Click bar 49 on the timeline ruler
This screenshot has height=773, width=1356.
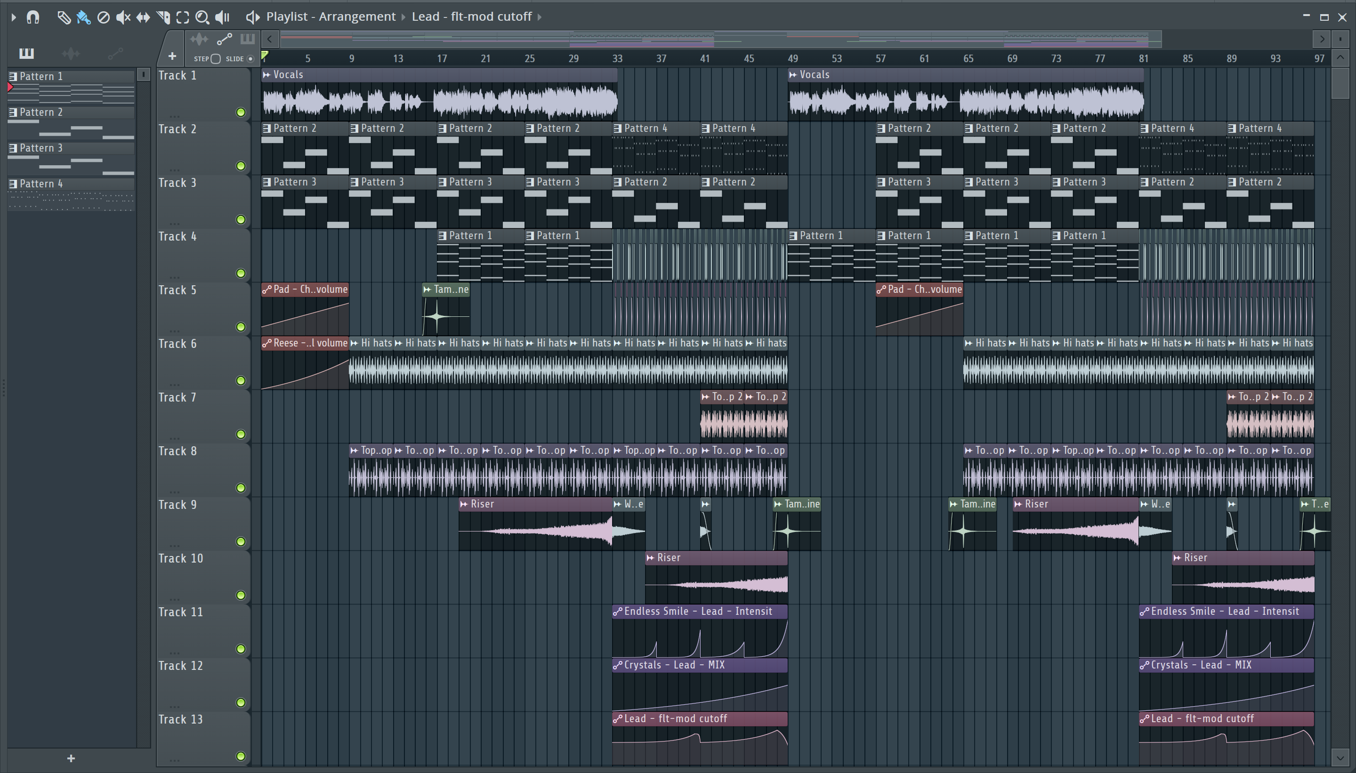[x=793, y=58]
